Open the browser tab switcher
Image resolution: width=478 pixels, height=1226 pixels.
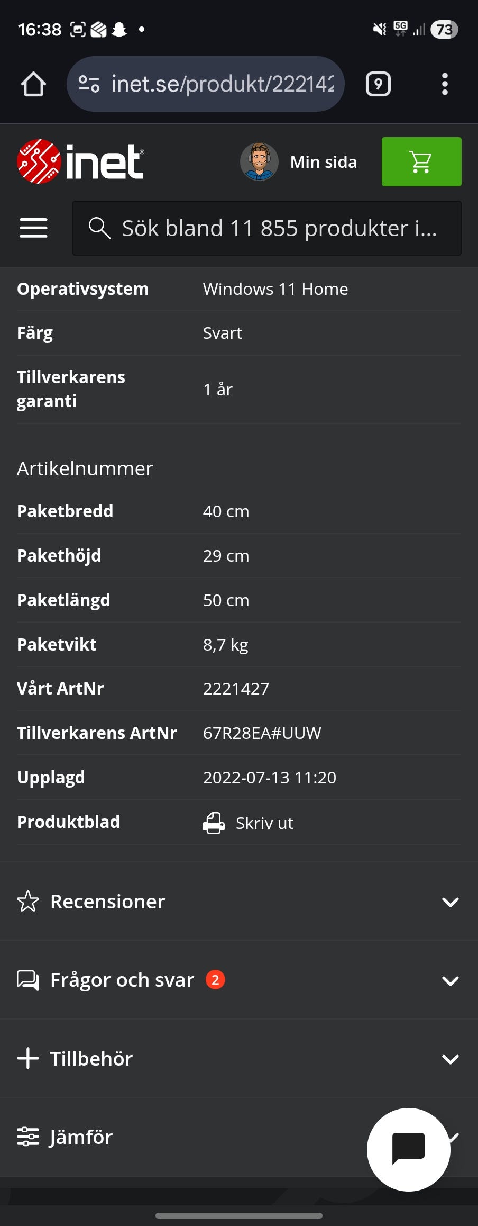click(x=378, y=83)
